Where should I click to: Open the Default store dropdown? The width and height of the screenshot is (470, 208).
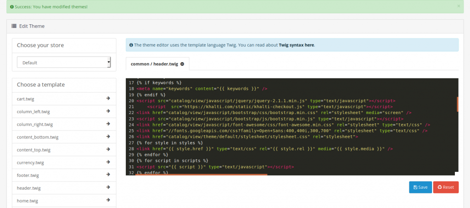[64, 62]
